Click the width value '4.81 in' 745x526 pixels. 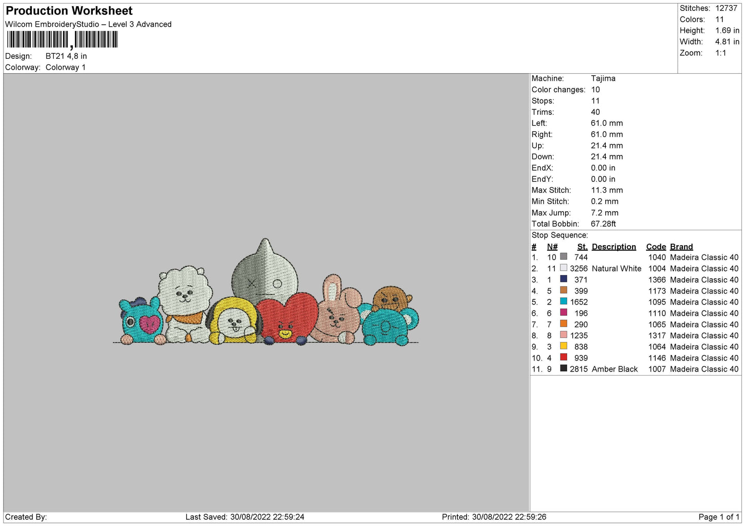727,42
